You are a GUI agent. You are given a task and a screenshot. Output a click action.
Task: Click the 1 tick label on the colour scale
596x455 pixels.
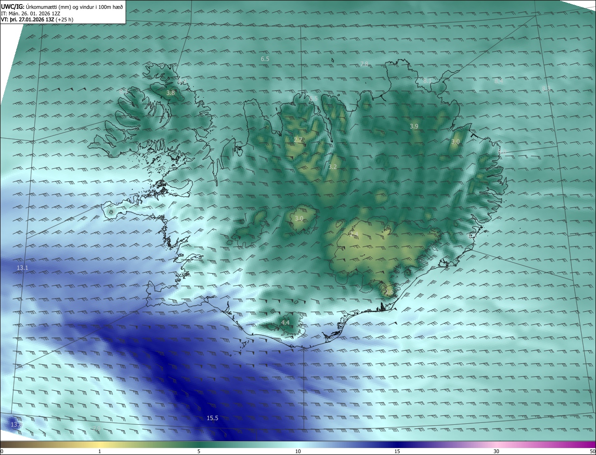(x=100, y=451)
